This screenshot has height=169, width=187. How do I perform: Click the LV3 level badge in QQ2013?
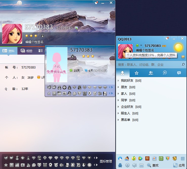click(x=164, y=46)
